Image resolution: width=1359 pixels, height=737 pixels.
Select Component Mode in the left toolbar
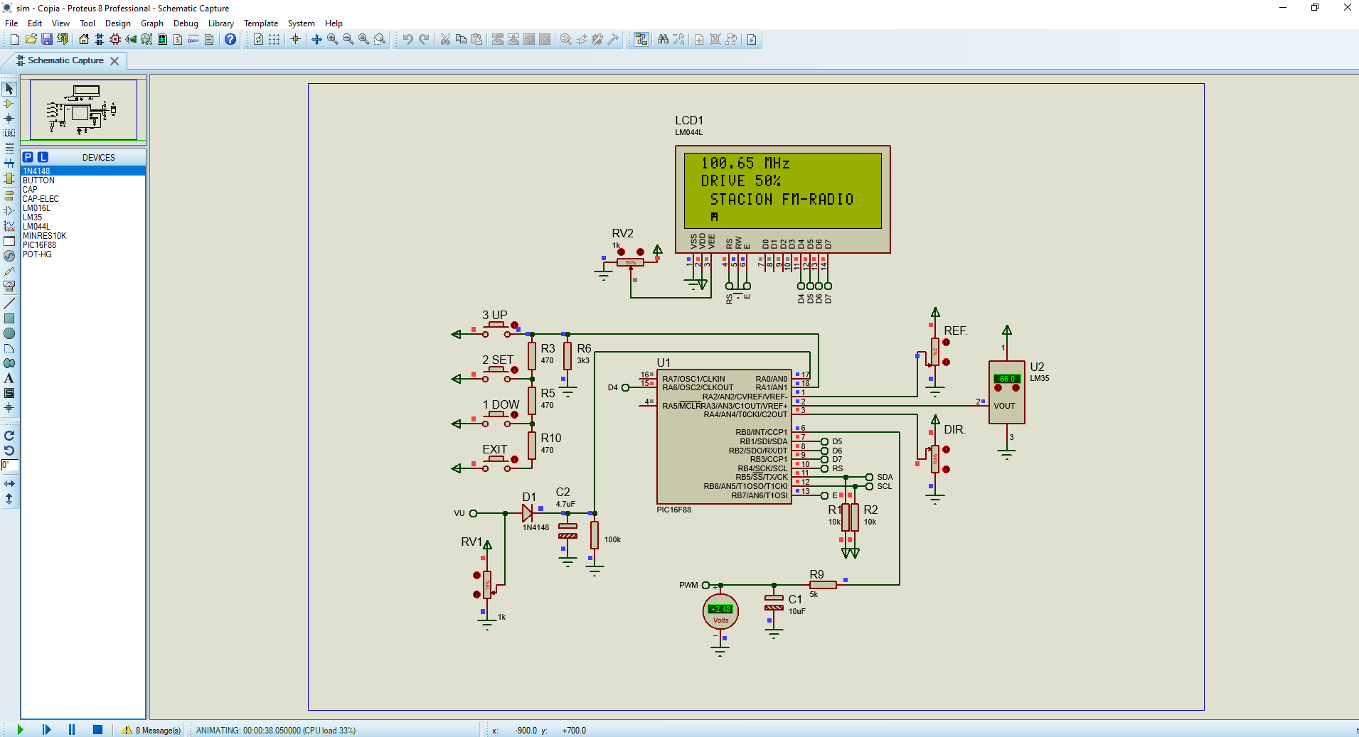pyautogui.click(x=9, y=104)
